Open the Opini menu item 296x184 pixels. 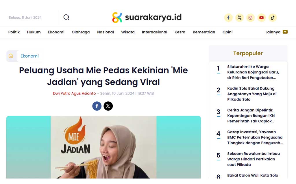227,32
